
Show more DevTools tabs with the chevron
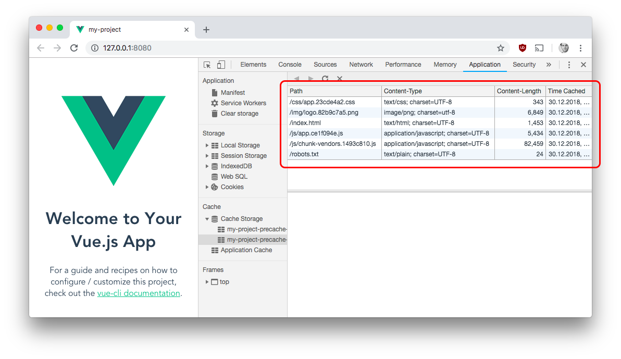tap(549, 65)
